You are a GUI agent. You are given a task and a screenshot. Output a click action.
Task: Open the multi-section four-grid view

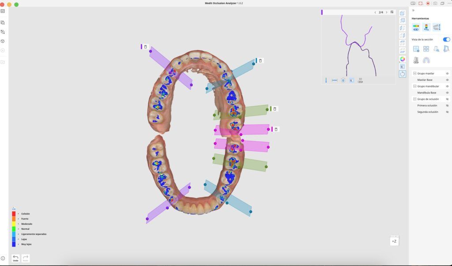tap(426, 49)
